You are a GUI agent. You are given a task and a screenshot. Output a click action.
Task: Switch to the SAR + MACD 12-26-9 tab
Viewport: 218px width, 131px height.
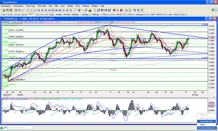point(177,14)
